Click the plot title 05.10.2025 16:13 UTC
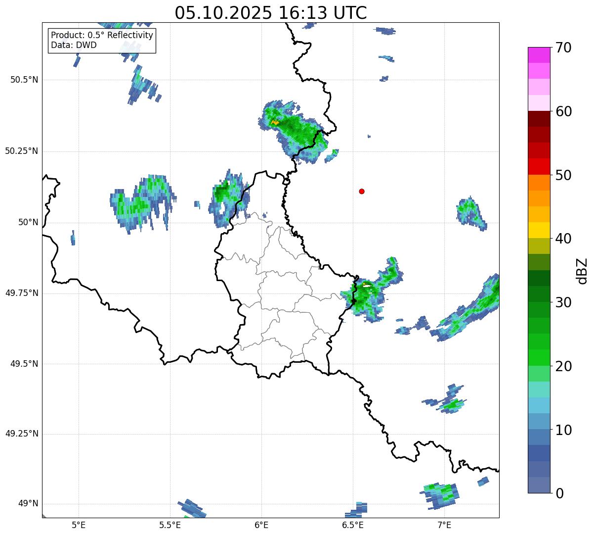 pyautogui.click(x=271, y=12)
